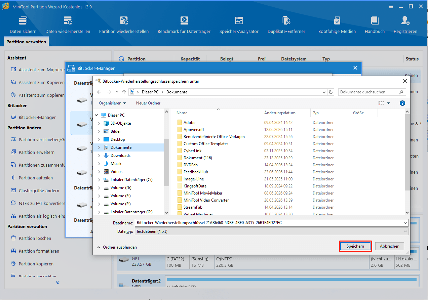Open Dateityp combo box
The image size is (428, 300).
(x=271, y=231)
